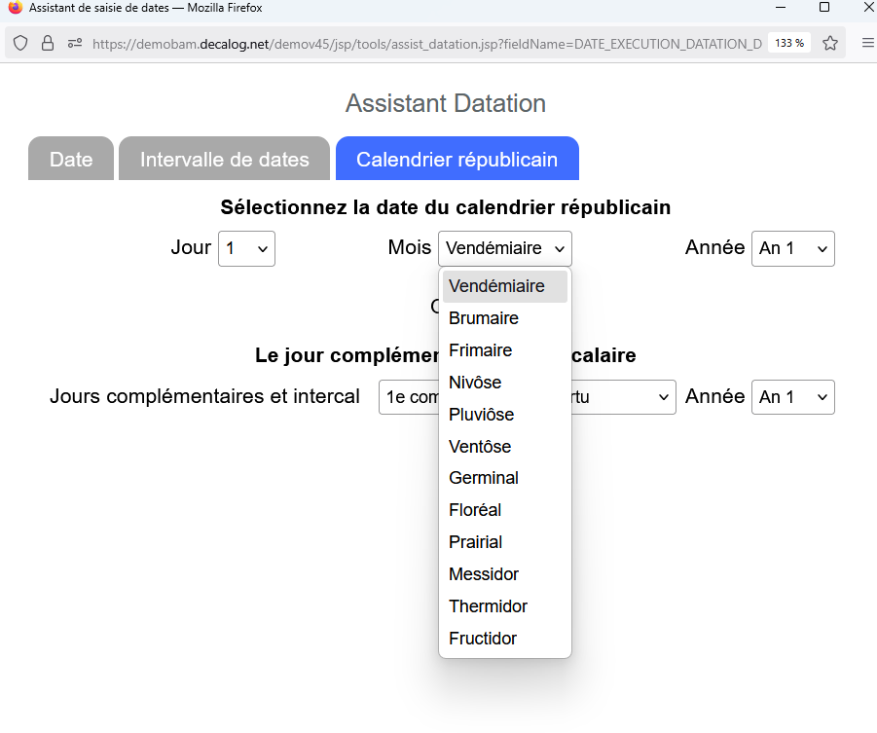Select Fructidor from the month list
Viewport: 877px width, 733px height.
tap(483, 639)
